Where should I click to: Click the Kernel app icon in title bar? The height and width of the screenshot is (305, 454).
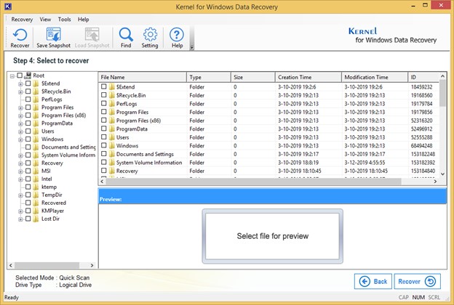[x=8, y=6]
